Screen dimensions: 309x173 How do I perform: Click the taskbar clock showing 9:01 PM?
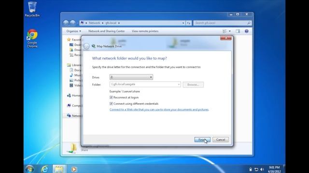coord(274,169)
